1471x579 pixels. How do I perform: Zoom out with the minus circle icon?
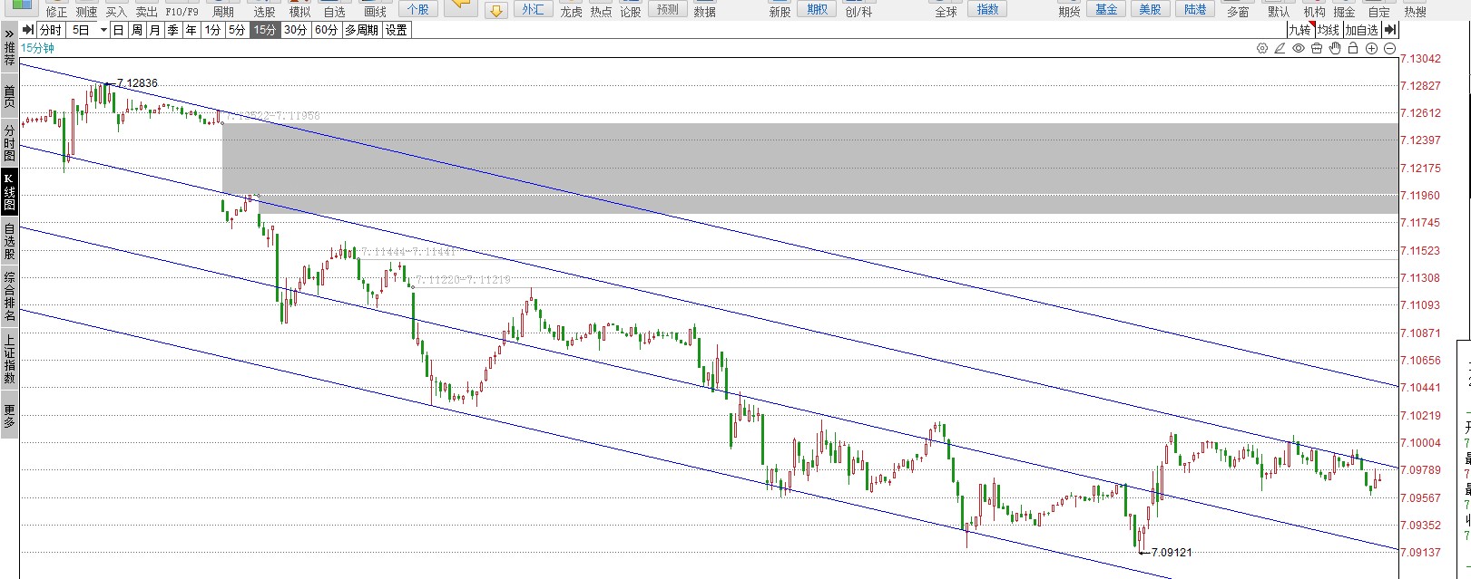pyautogui.click(x=1389, y=49)
